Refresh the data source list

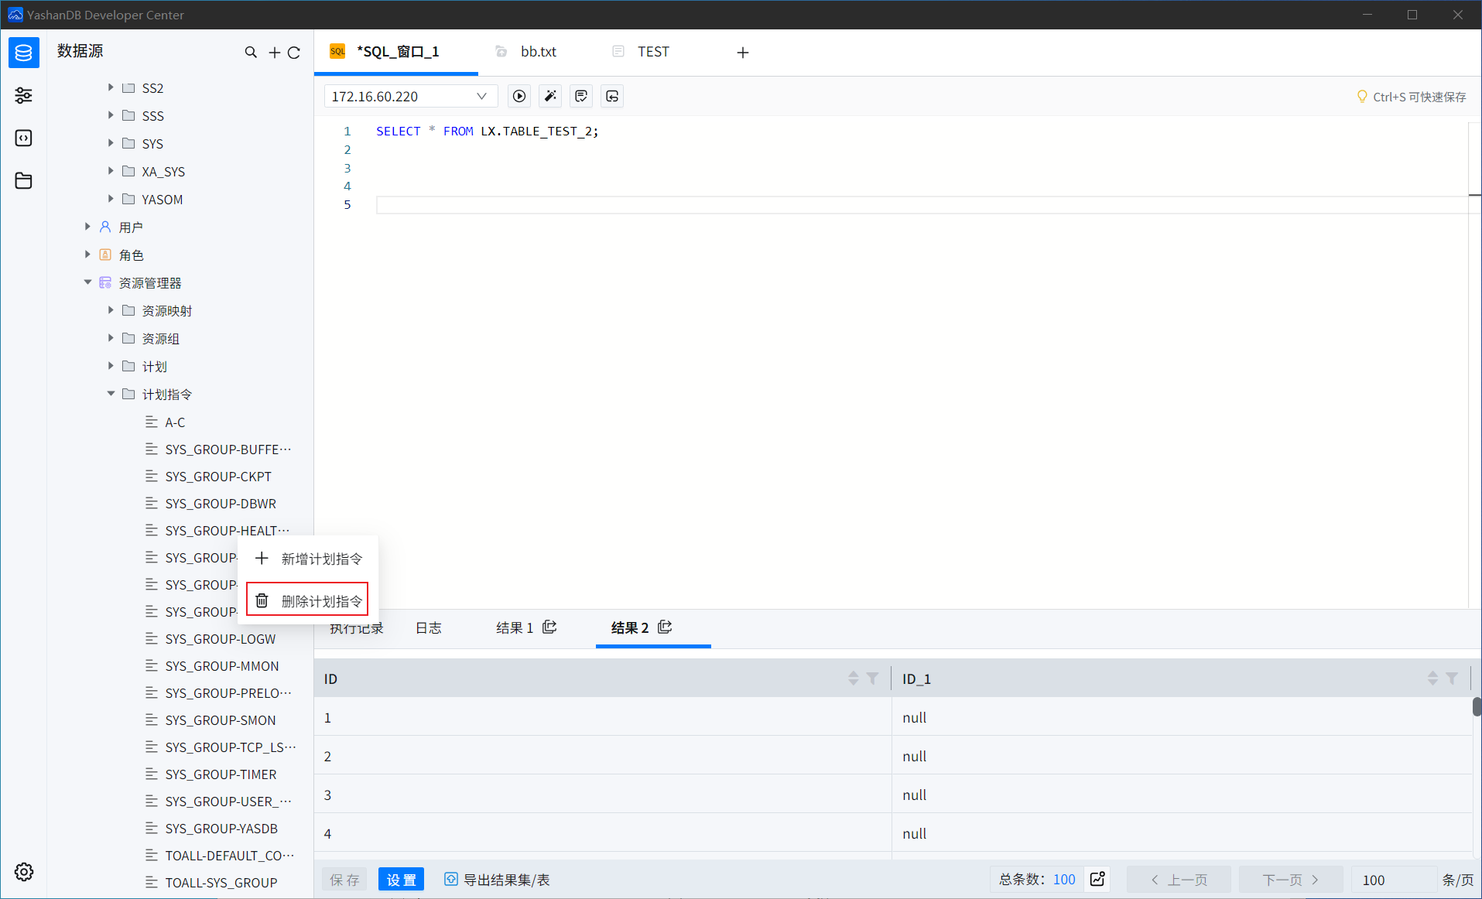pos(294,52)
